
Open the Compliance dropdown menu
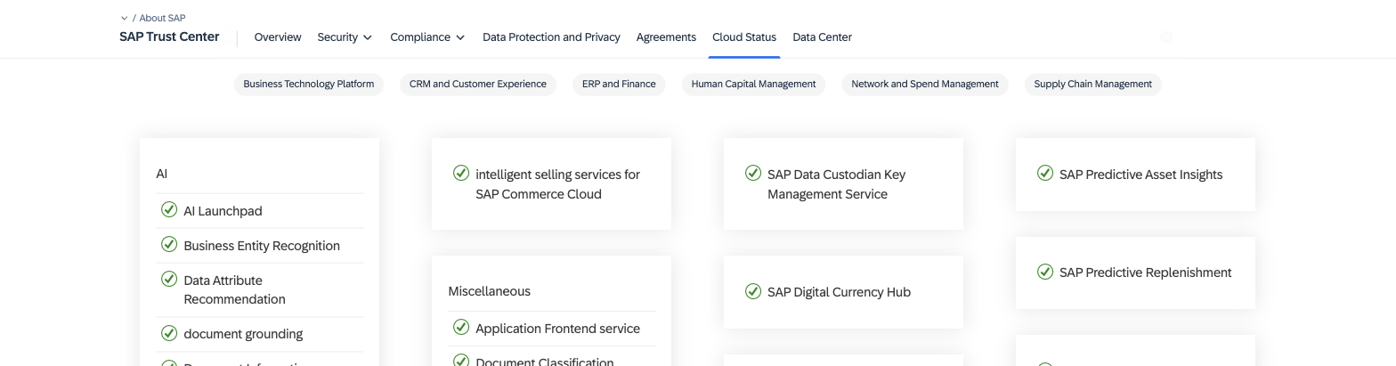[427, 37]
